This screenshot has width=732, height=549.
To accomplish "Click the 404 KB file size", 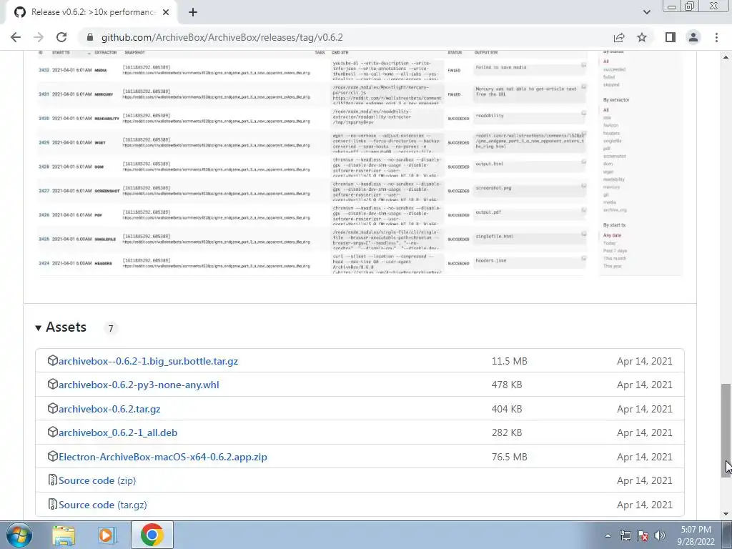I will coord(507,409).
